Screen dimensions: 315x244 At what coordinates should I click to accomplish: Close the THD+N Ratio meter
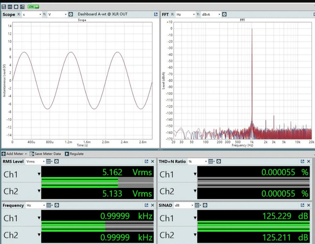pyautogui.click(x=309, y=161)
